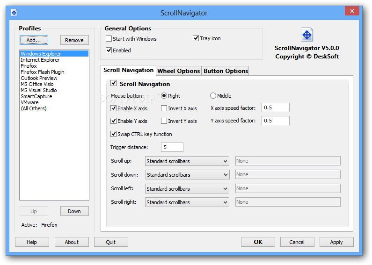This screenshot has width=372, height=265.
Task: Select the Windows Explorer profile
Action: (x=54, y=54)
